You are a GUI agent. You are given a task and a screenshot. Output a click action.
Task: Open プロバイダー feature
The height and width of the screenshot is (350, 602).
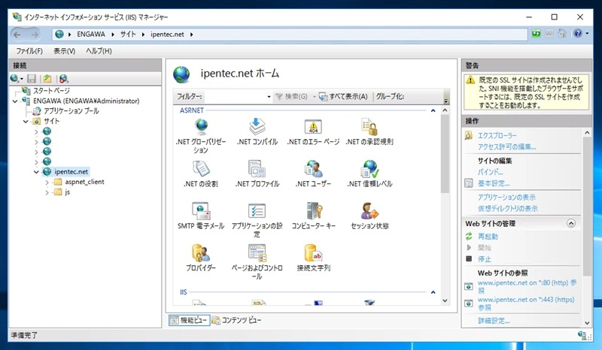[x=201, y=258]
